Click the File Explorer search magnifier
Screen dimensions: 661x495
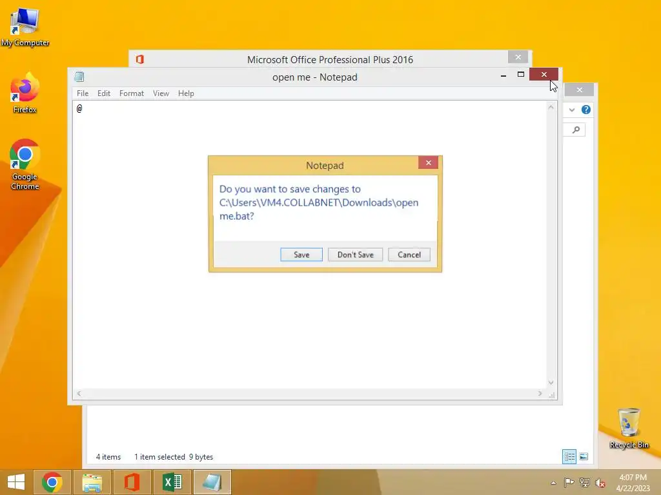click(576, 130)
